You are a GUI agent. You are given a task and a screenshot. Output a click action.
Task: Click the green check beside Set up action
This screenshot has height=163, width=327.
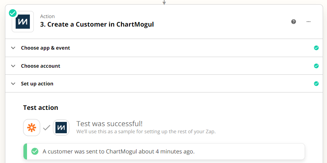pyautogui.click(x=316, y=84)
